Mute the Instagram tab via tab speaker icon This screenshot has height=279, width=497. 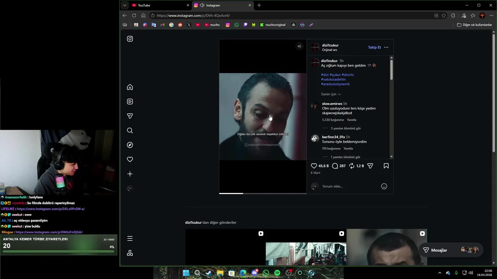click(x=202, y=5)
